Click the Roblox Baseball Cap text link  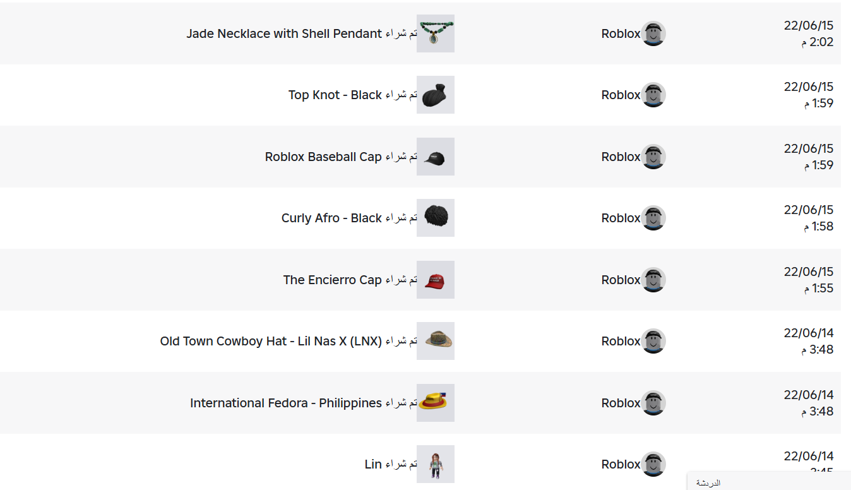323,157
